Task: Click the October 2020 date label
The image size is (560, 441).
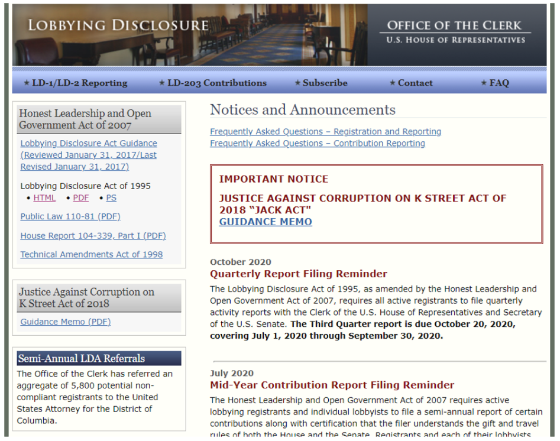Action: 240,262
